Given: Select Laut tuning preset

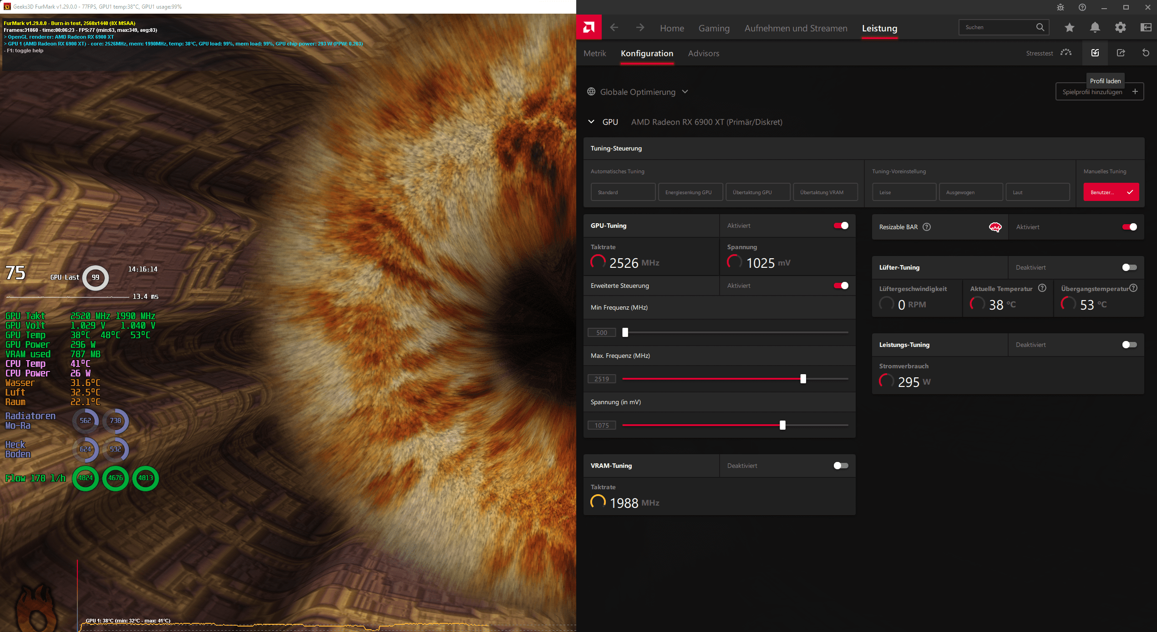Looking at the screenshot, I should [1037, 192].
